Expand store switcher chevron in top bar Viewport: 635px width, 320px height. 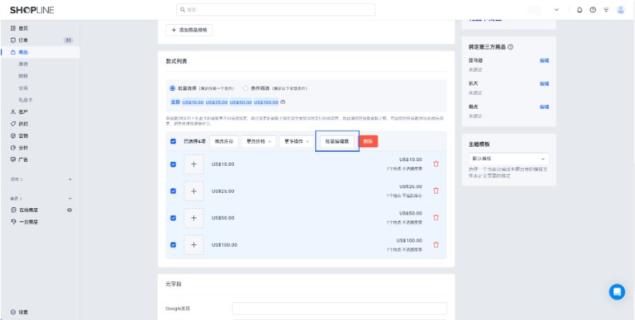(x=556, y=10)
